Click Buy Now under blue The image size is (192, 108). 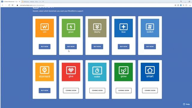tap(124, 46)
